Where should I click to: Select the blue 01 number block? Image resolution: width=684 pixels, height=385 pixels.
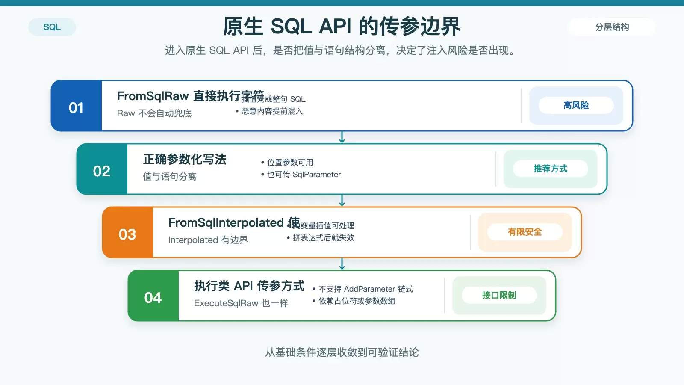(76, 106)
